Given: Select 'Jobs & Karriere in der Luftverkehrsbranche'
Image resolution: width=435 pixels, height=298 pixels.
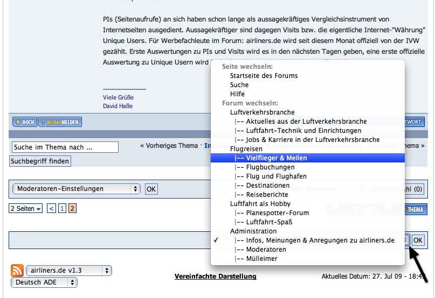Looking at the screenshot, I should (308, 139).
